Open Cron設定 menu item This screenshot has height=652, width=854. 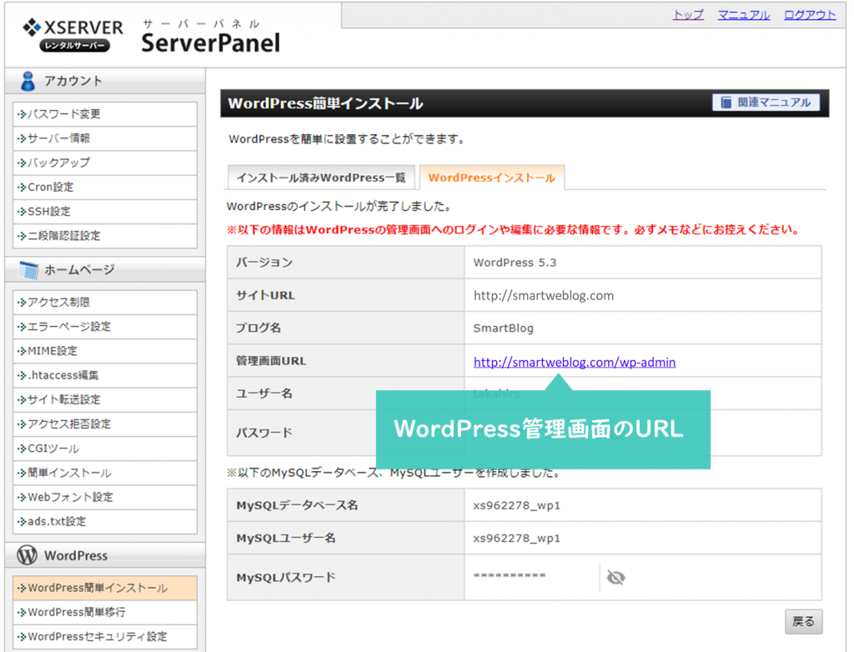pyautogui.click(x=105, y=187)
